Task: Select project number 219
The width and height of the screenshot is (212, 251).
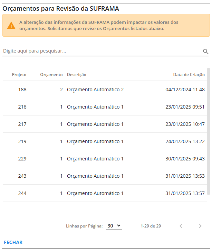Action: [x=22, y=141]
